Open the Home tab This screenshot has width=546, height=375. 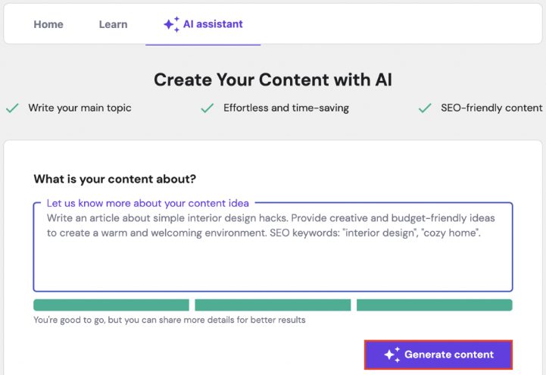click(x=48, y=24)
